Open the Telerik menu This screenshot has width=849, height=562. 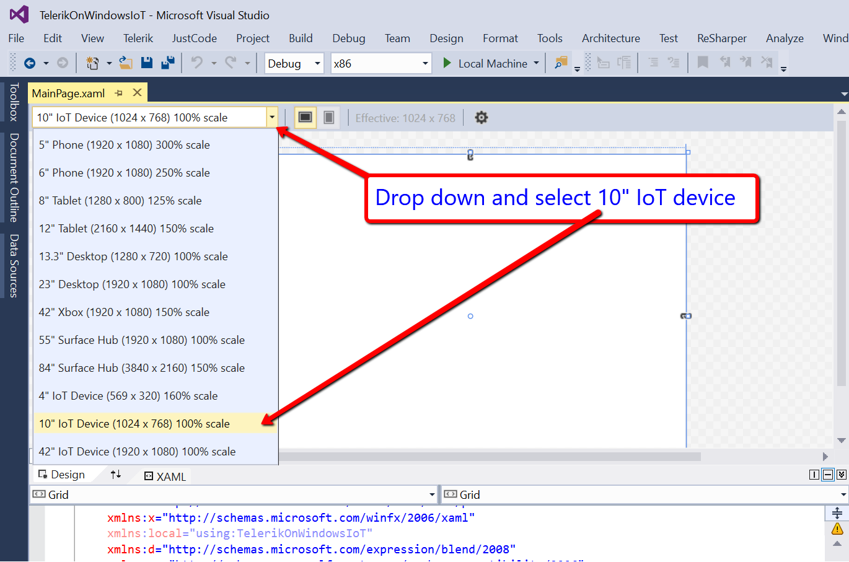(x=138, y=38)
